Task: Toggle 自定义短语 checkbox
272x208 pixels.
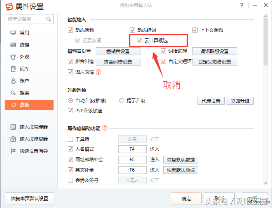Action: (x=163, y=61)
